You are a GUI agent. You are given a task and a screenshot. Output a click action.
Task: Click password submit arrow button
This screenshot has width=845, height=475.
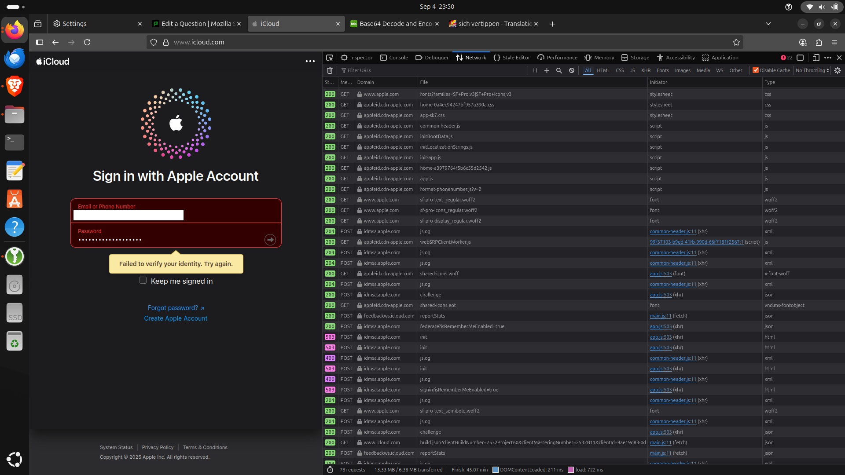pyautogui.click(x=270, y=240)
